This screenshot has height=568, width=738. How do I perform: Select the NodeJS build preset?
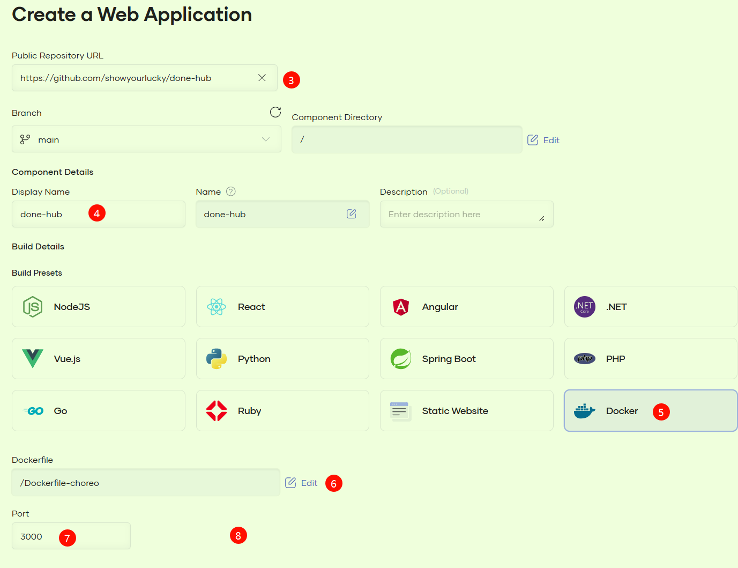pyautogui.click(x=99, y=307)
